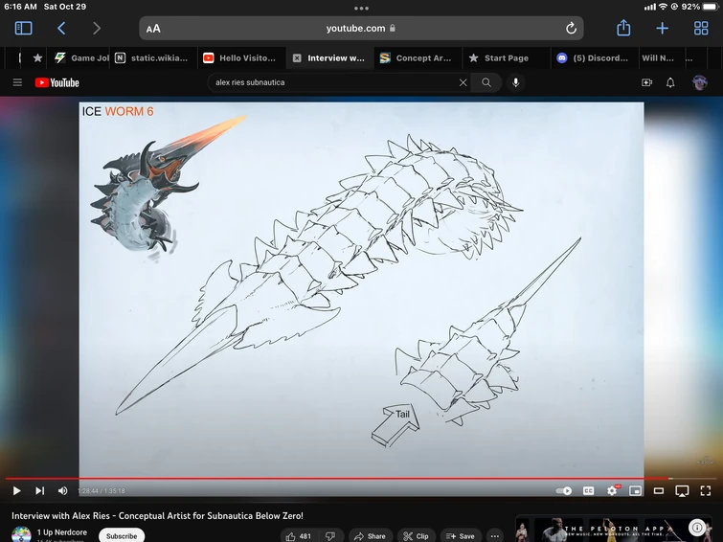Open the bookmarks star tab
This screenshot has width=723, height=542.
click(37, 57)
